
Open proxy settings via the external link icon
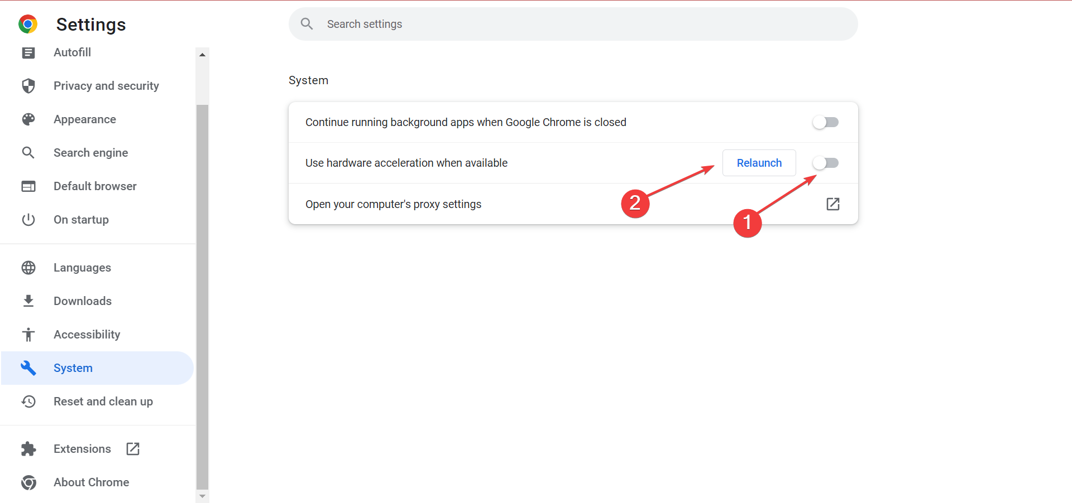tap(833, 204)
